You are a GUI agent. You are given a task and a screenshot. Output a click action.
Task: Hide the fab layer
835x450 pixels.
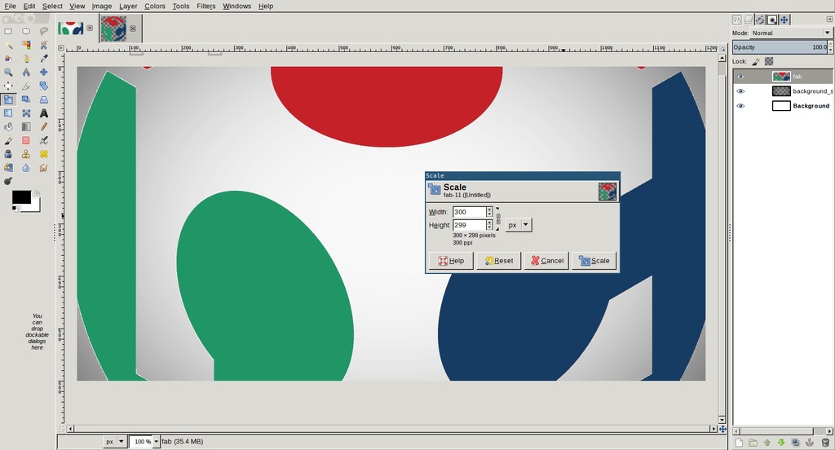(740, 77)
